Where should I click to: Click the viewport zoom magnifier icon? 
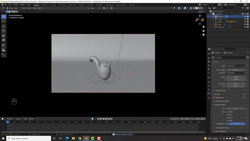pos(204,27)
